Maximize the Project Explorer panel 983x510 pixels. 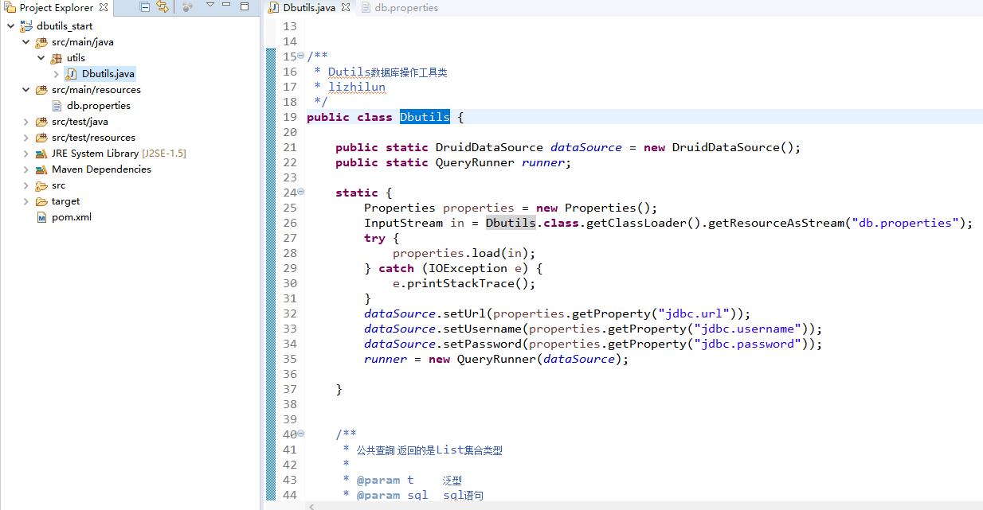tap(245, 6)
